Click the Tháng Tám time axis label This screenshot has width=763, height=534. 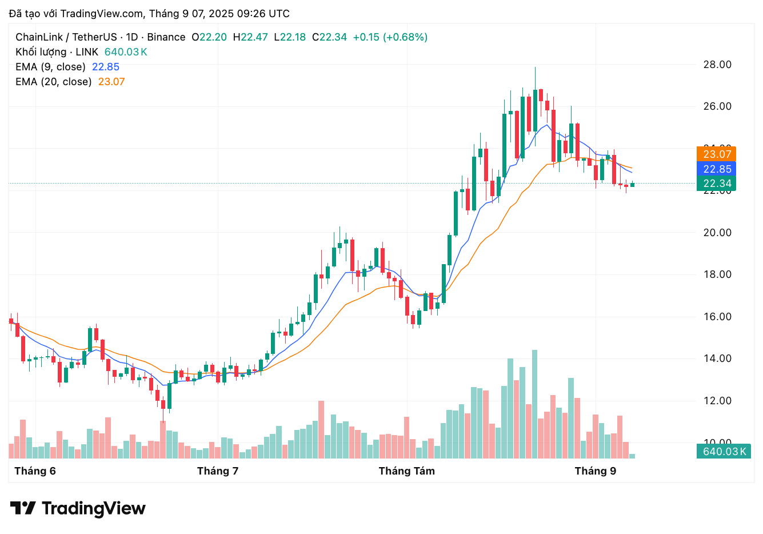tap(406, 471)
